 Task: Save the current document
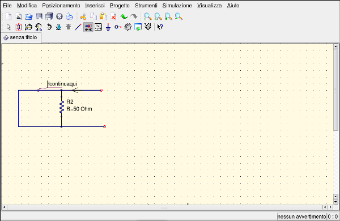tap(39, 16)
